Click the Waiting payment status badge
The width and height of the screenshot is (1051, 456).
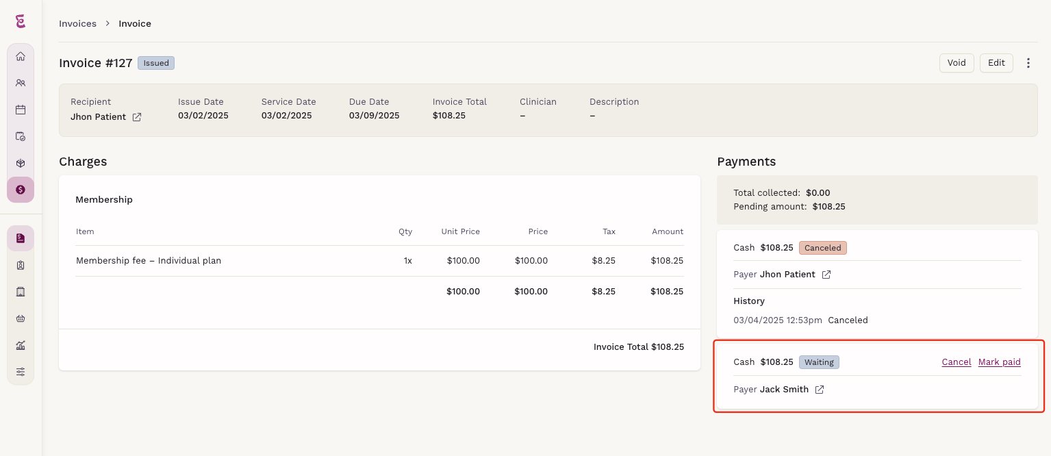point(819,362)
